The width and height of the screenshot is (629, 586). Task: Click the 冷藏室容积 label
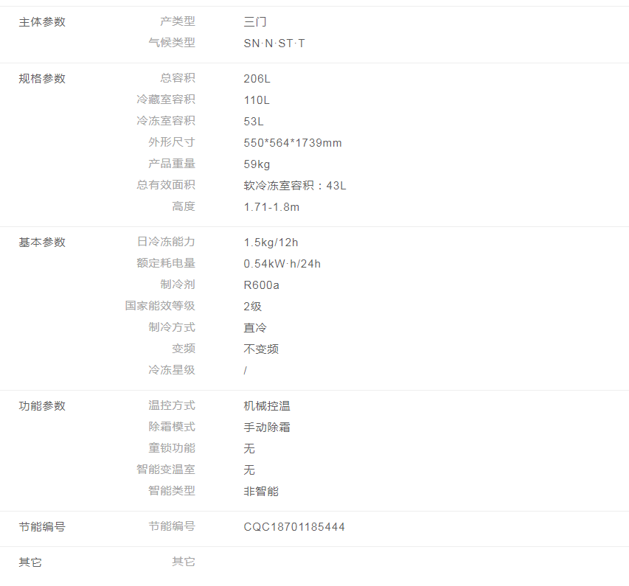166,100
